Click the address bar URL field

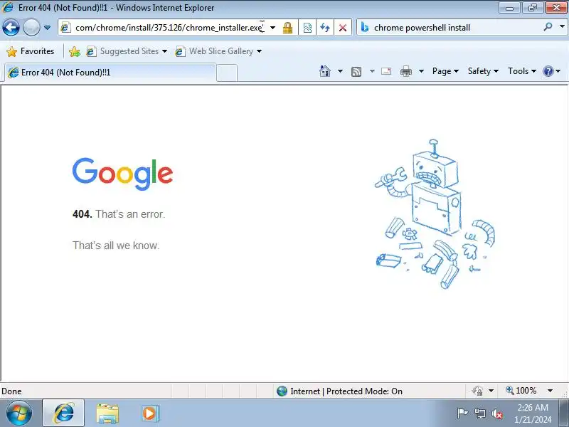pos(169,28)
